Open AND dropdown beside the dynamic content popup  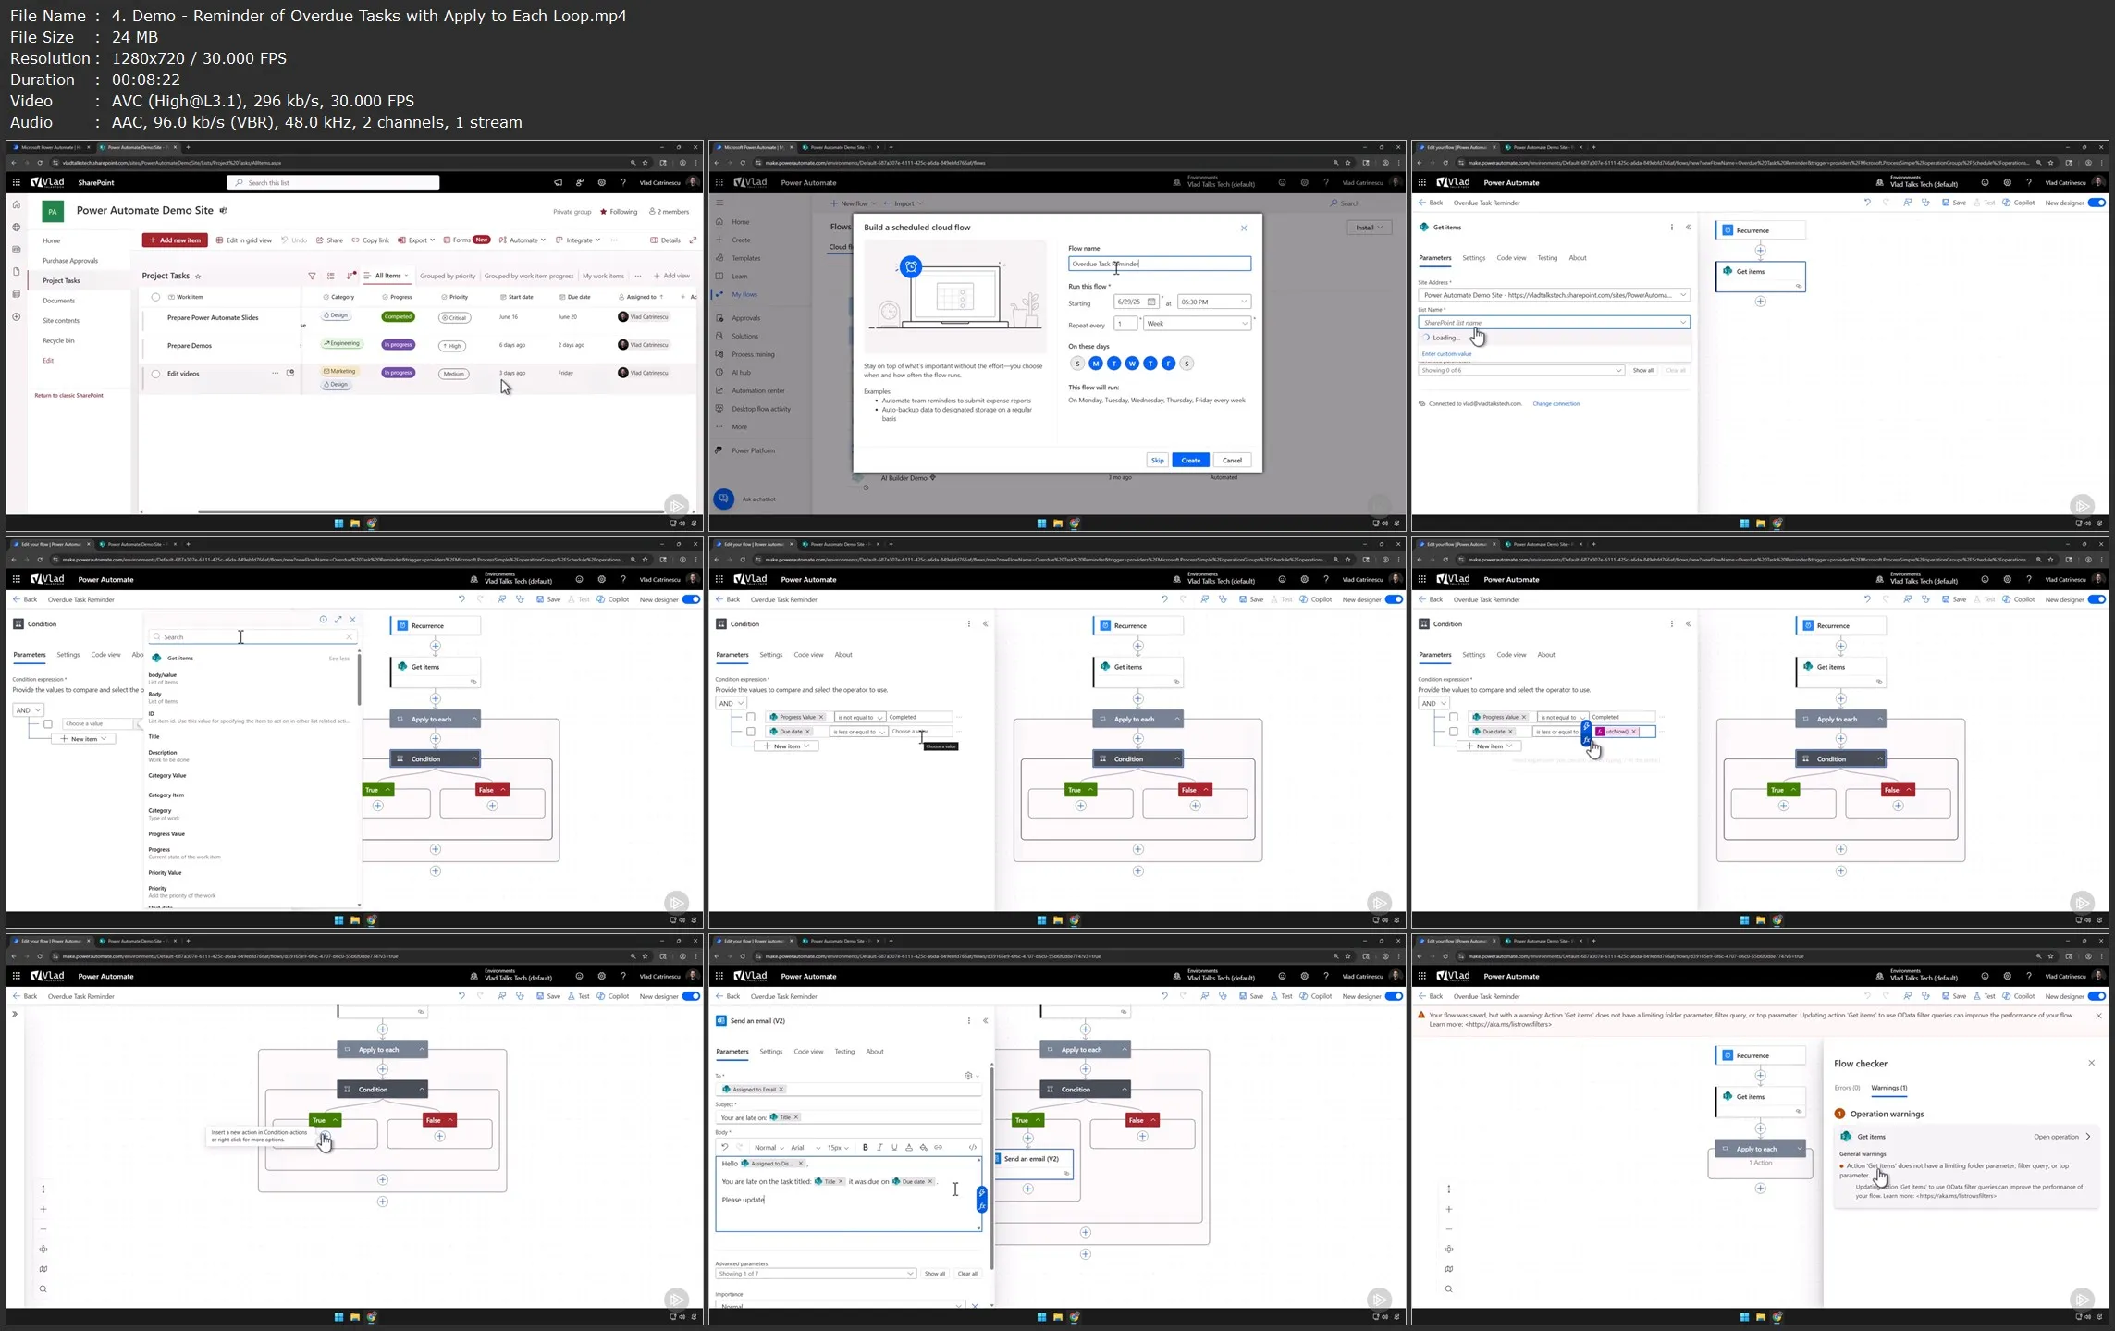tap(29, 709)
